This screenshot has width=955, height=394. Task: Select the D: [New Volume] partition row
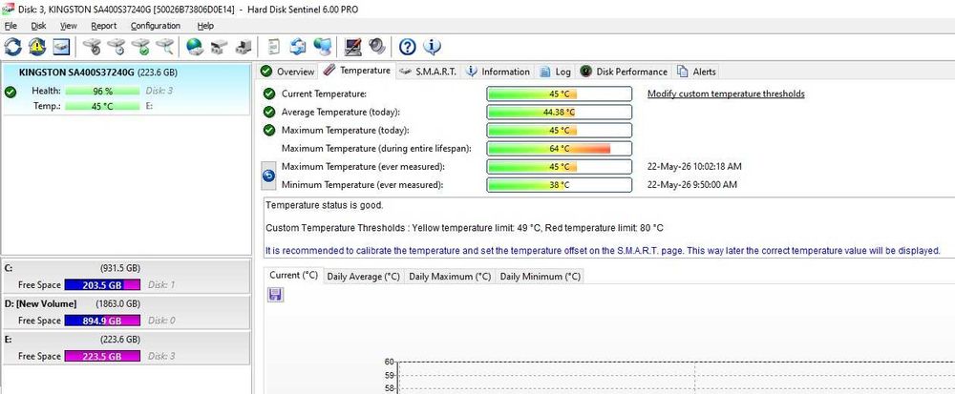[125, 312]
